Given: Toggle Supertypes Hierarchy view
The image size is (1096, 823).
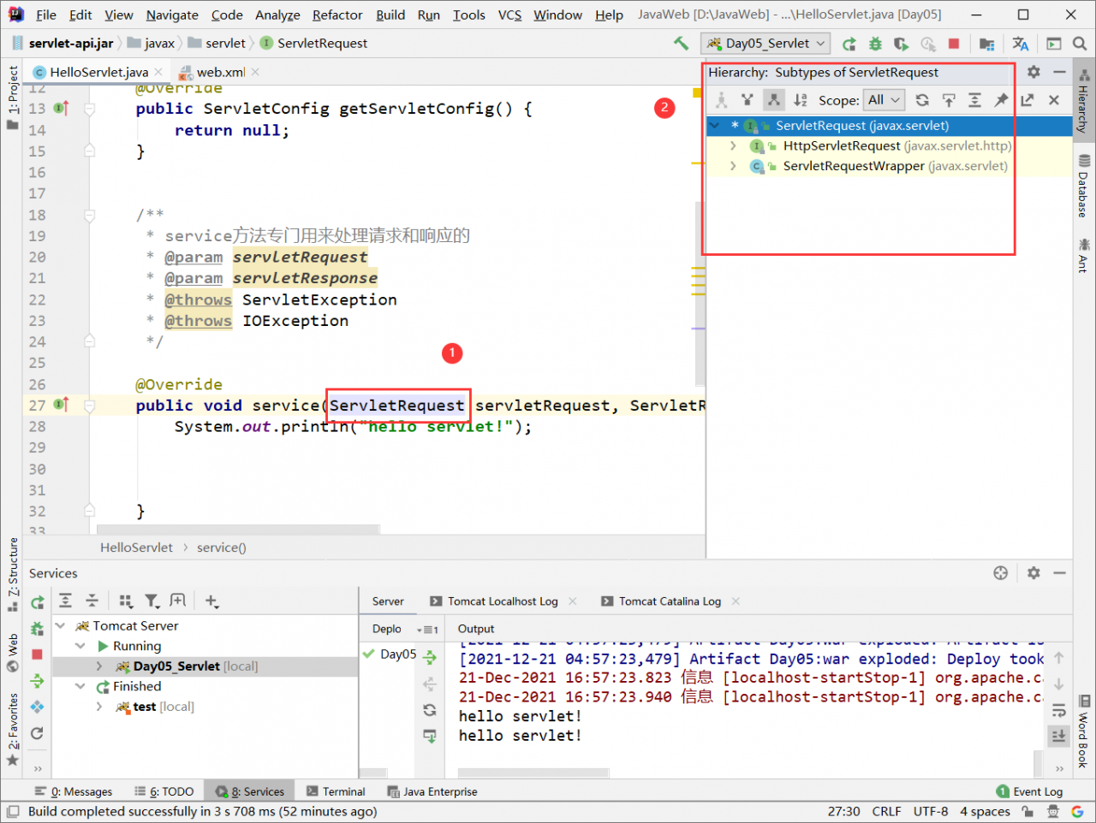Looking at the screenshot, I should tap(748, 100).
